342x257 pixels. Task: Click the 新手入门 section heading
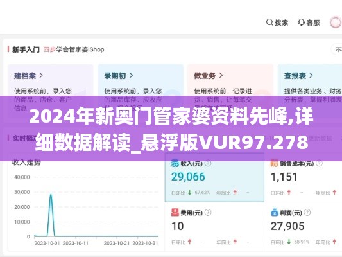(26, 49)
